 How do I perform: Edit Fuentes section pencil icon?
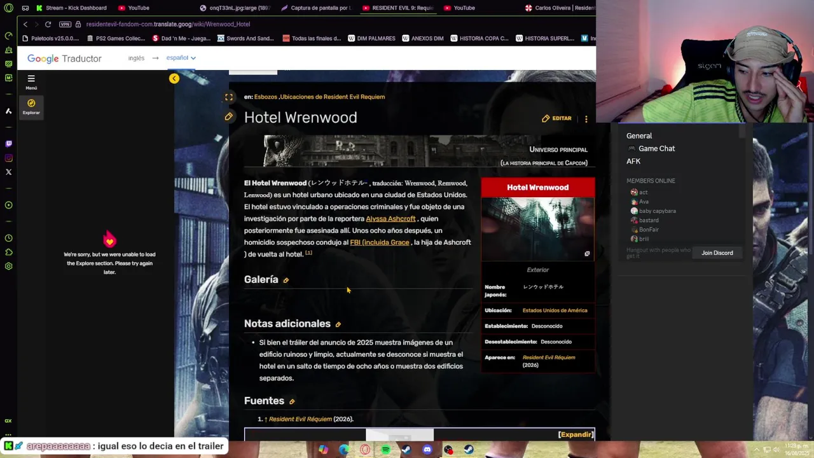[x=292, y=401]
